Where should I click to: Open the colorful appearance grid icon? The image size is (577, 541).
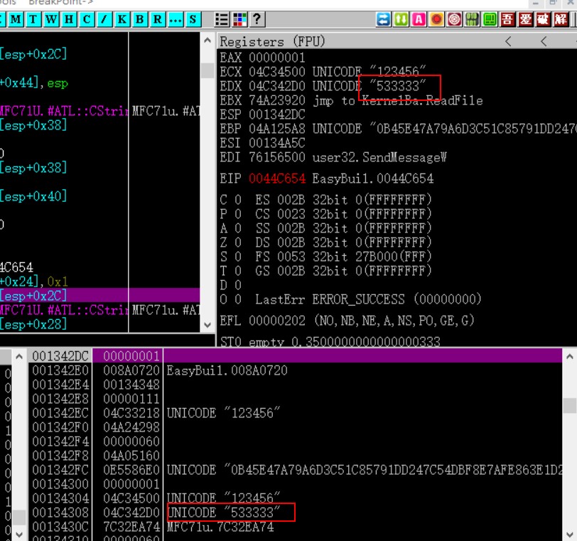click(x=239, y=19)
